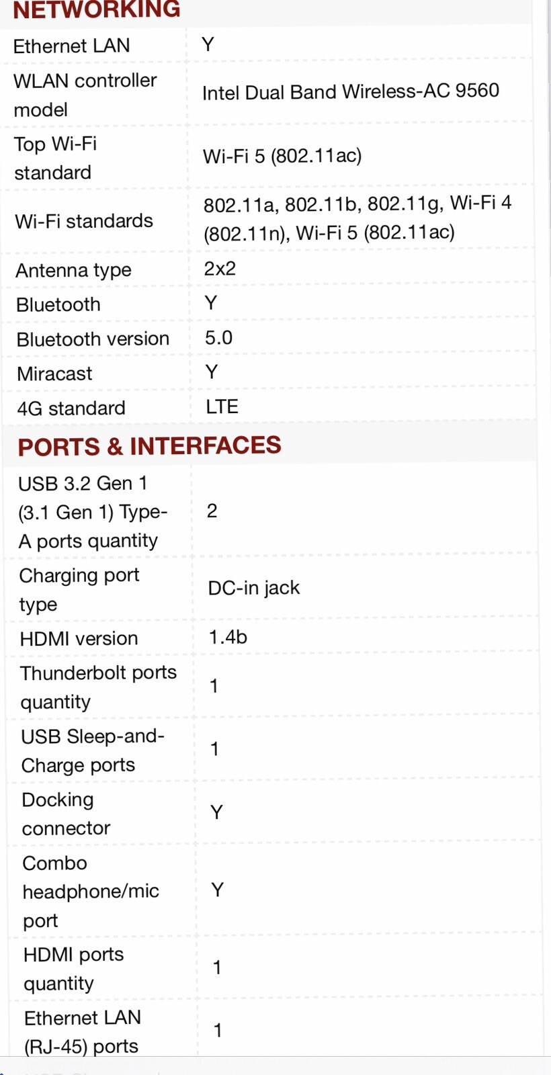This screenshot has width=551, height=1075.
Task: Select the Ethernet LAN row label
Action: tap(71, 46)
